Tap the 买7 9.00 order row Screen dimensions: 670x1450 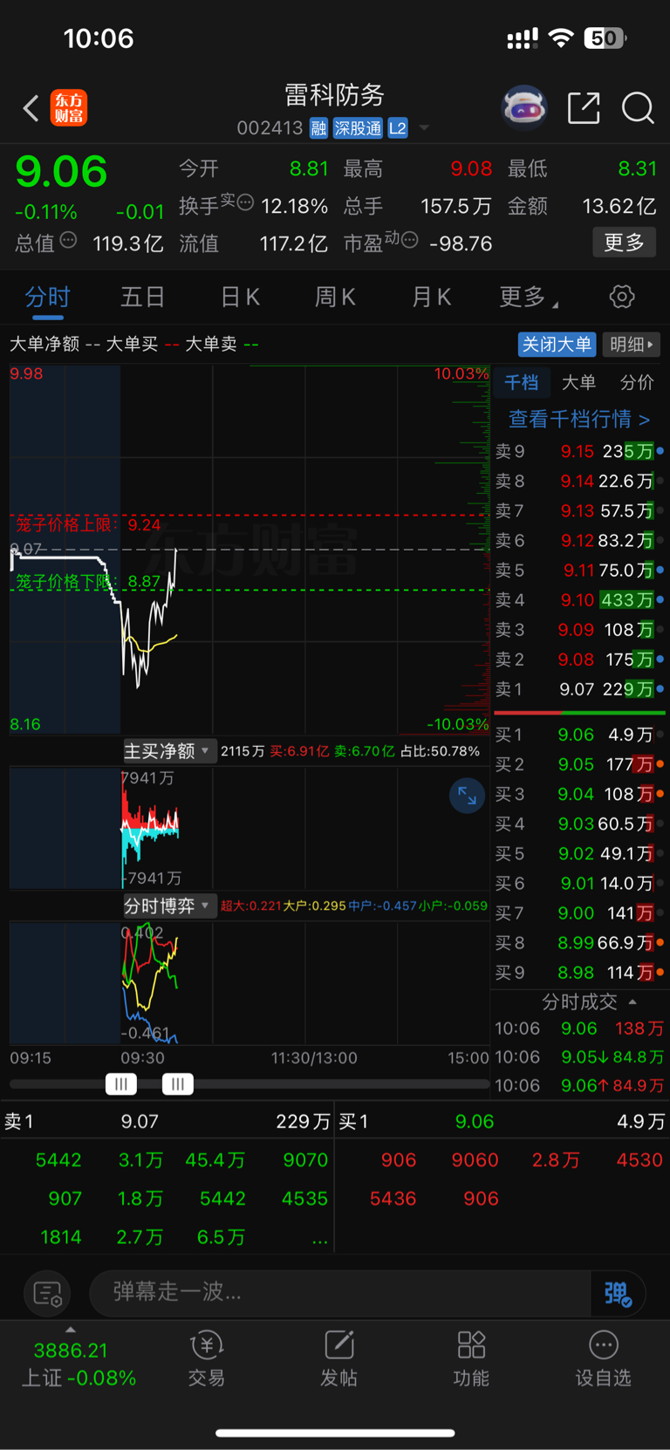pos(579,913)
